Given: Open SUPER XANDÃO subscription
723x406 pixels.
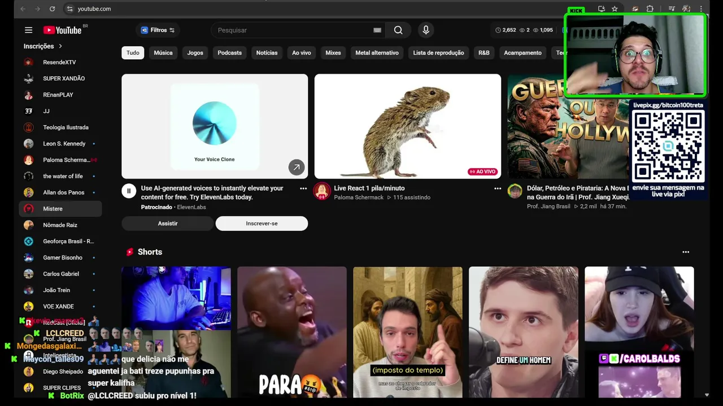Looking at the screenshot, I should coord(60,78).
